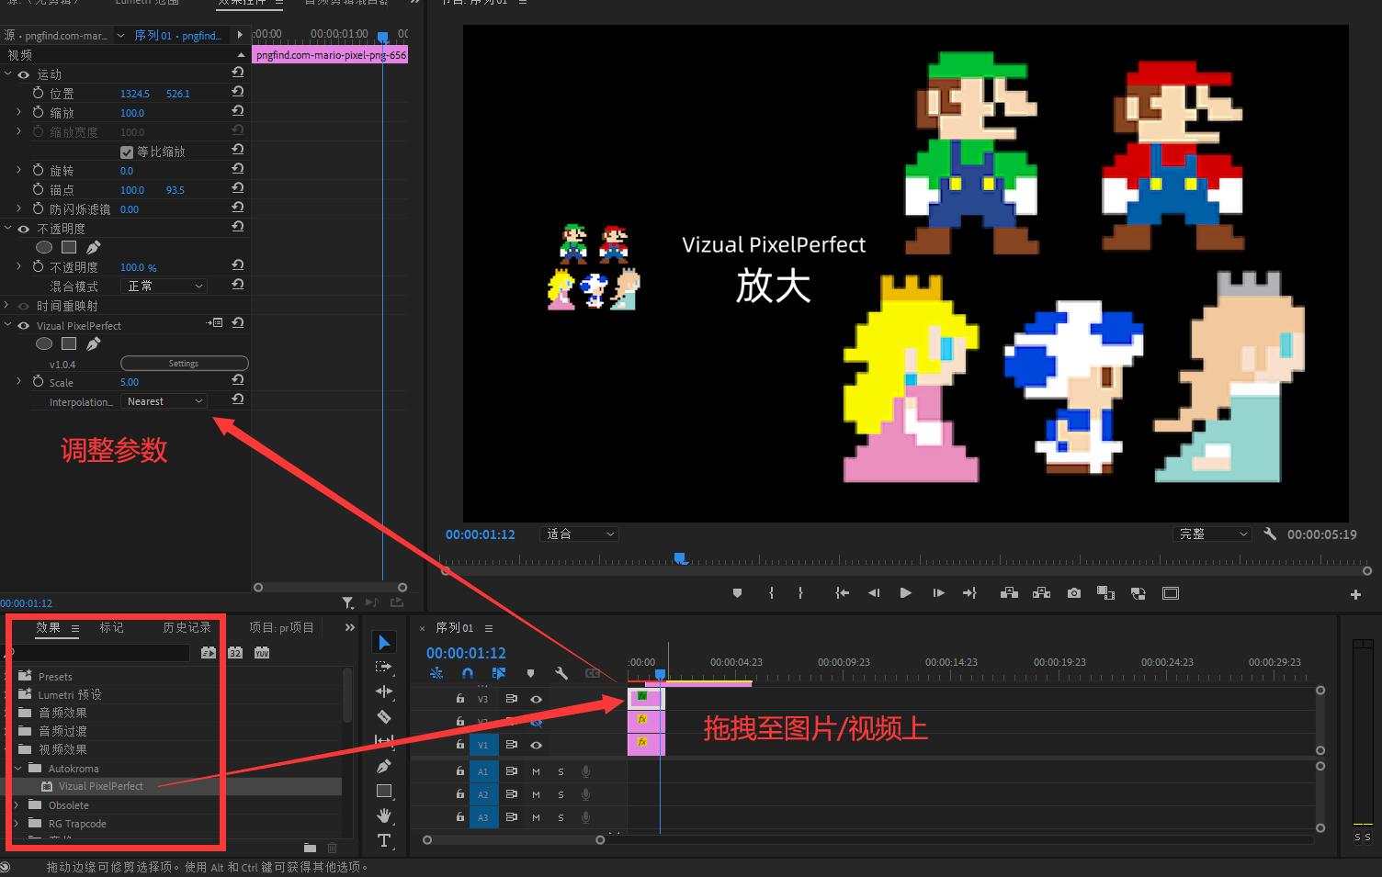Toggle linked selection in timeline
This screenshot has height=877, width=1382.
click(499, 673)
